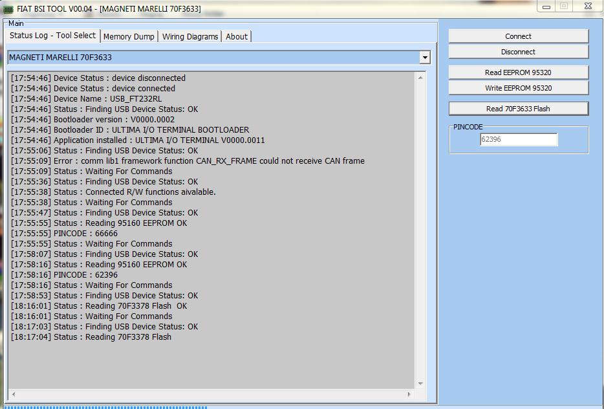Image resolution: width=604 pixels, height=409 pixels.
Task: Click Read EEPROM 95320
Action: pos(519,72)
